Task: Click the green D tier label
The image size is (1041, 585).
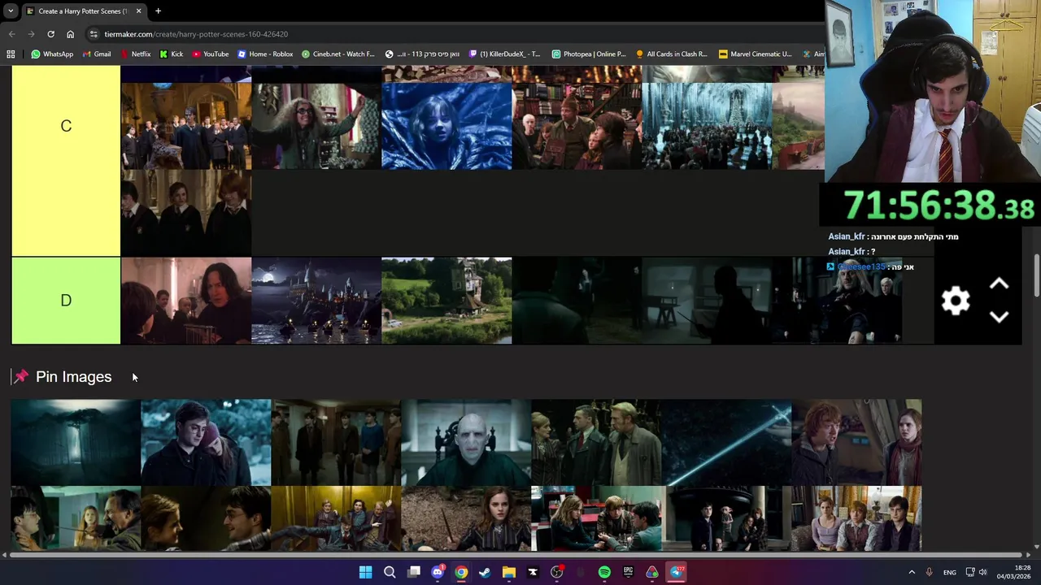Action: pos(66,301)
